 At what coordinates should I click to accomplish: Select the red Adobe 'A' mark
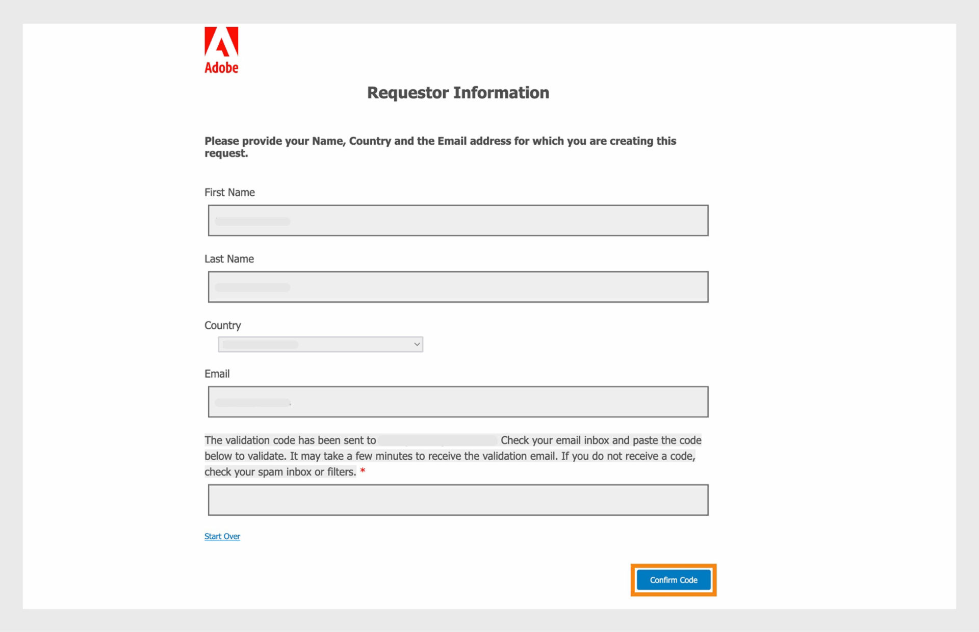pyautogui.click(x=221, y=42)
